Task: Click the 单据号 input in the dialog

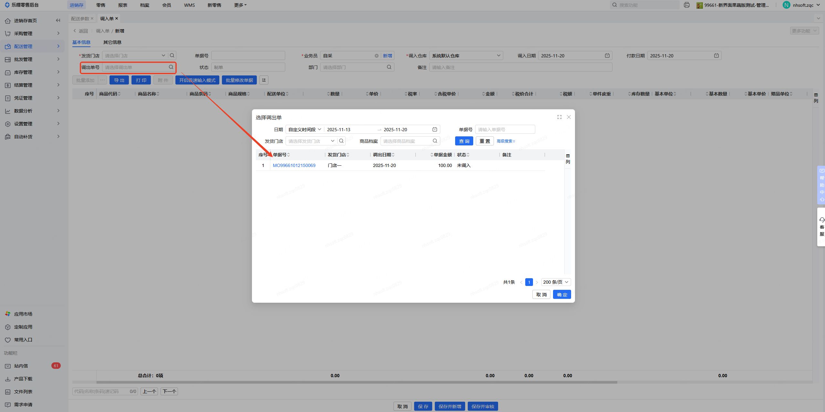Action: click(505, 130)
